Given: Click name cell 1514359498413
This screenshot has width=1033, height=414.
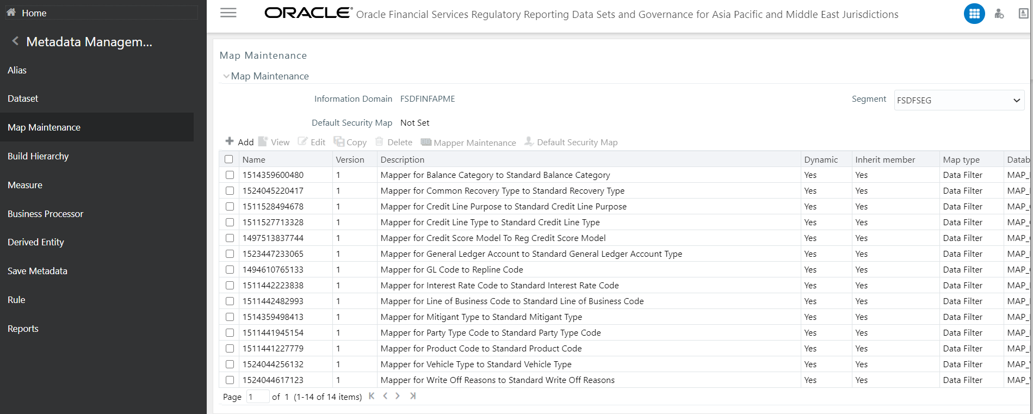Looking at the screenshot, I should click(273, 317).
